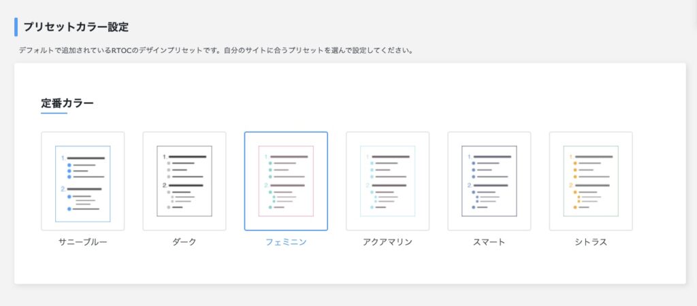
Task: Pick the フェミニン preset thumbnail
Action: pos(286,181)
